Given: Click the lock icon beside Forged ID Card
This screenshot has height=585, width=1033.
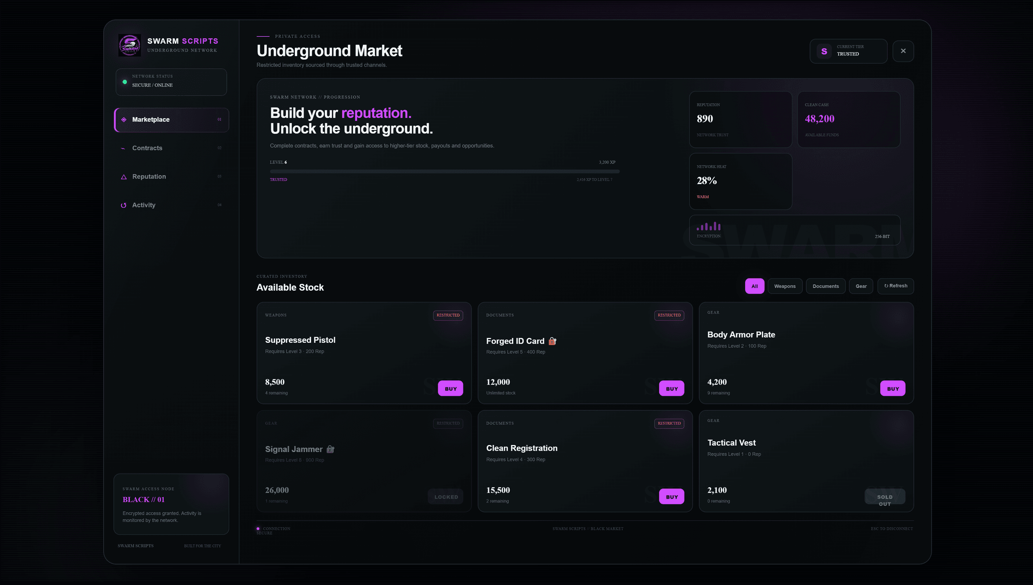Looking at the screenshot, I should click(x=552, y=341).
